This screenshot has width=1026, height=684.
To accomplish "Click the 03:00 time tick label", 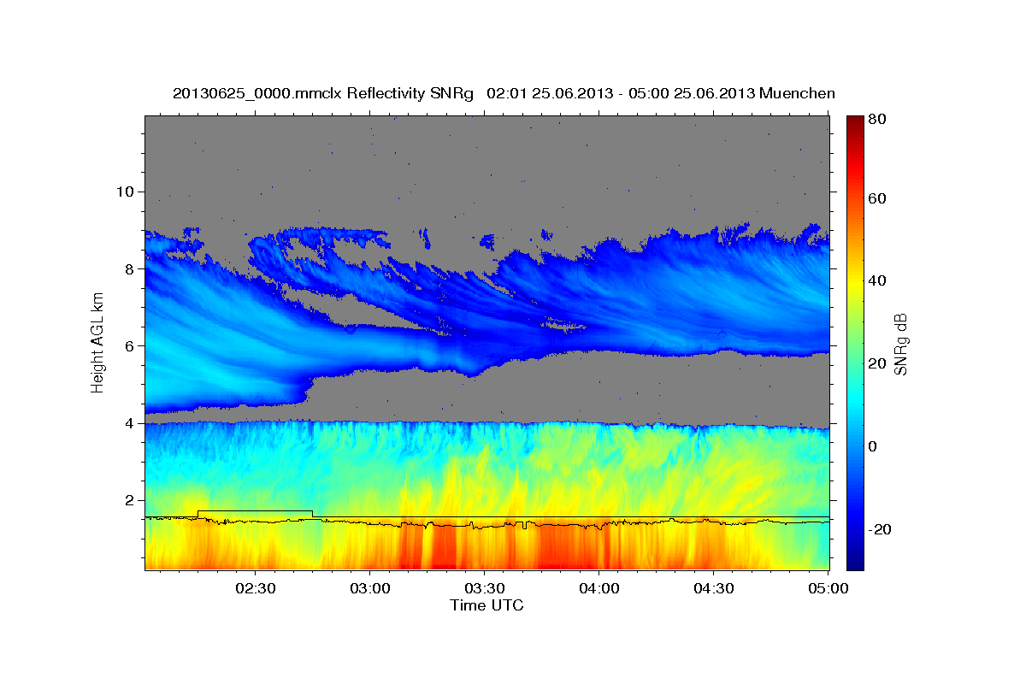I will [x=370, y=589].
